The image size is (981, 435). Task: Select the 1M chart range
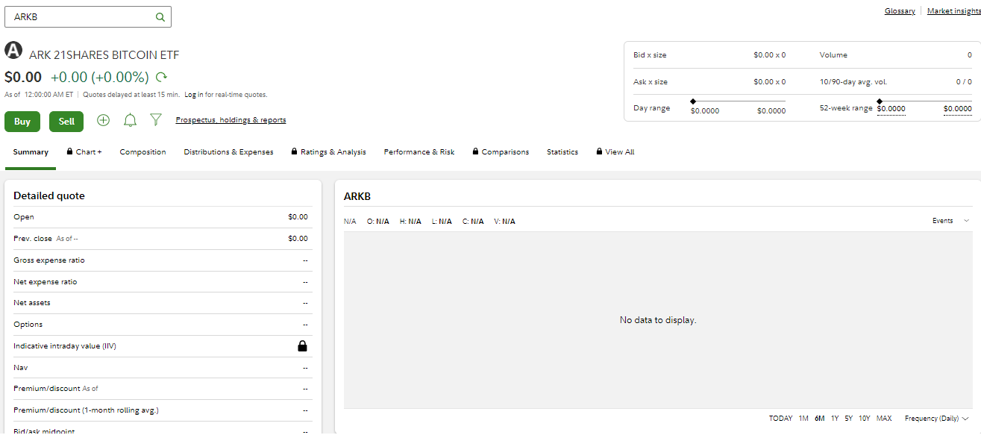803,419
